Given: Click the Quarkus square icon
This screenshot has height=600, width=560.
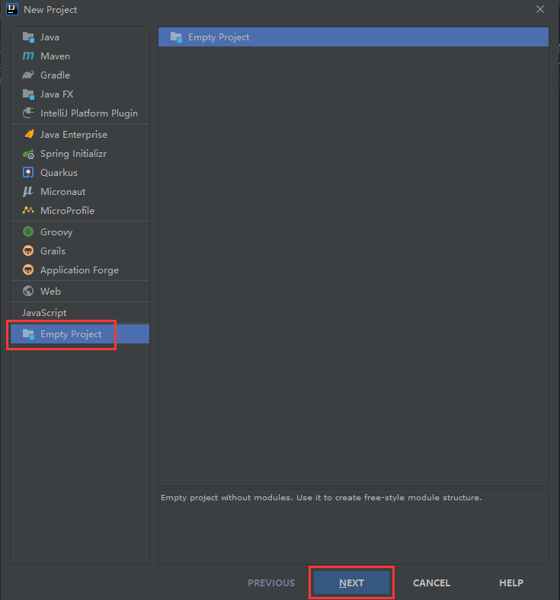Looking at the screenshot, I should coord(28,172).
